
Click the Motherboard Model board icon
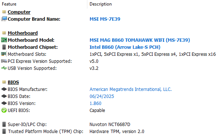[x=4, y=40]
